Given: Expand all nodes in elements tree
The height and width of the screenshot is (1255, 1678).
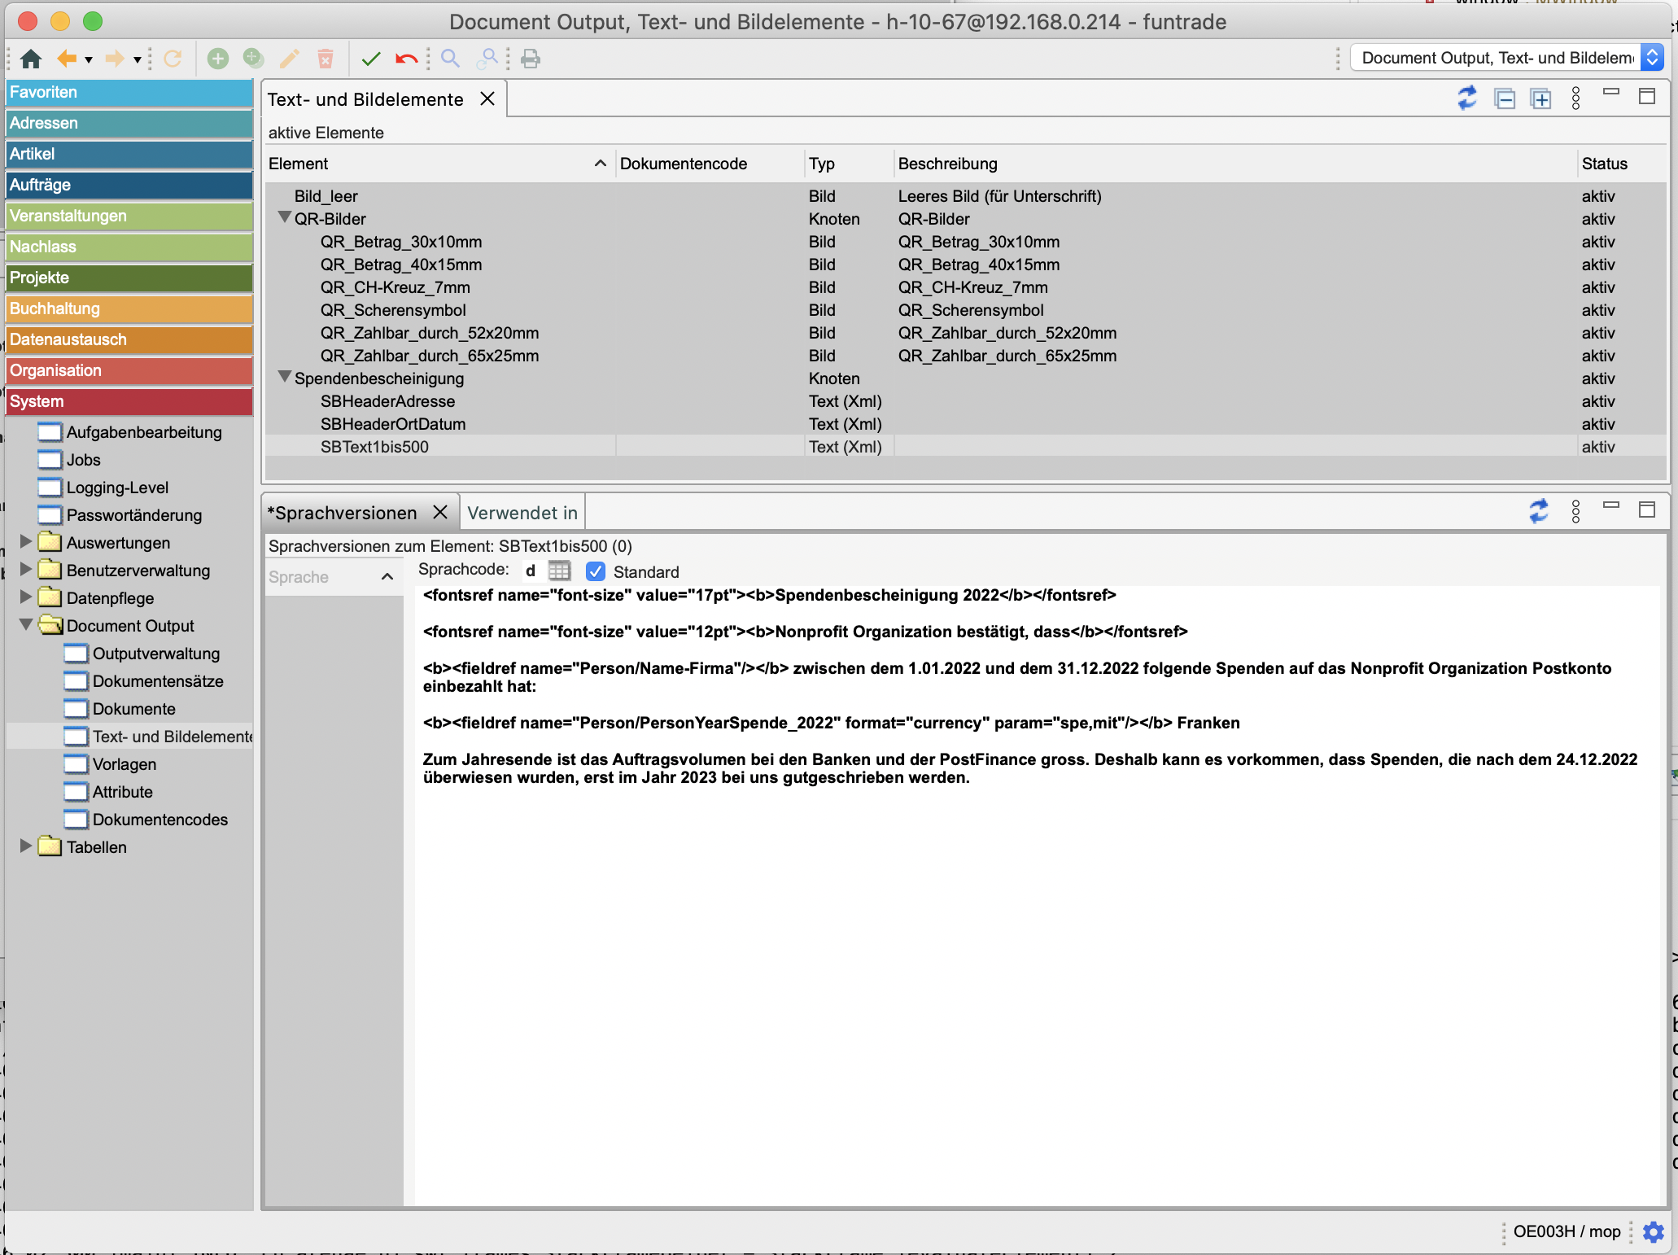Looking at the screenshot, I should pyautogui.click(x=1540, y=99).
